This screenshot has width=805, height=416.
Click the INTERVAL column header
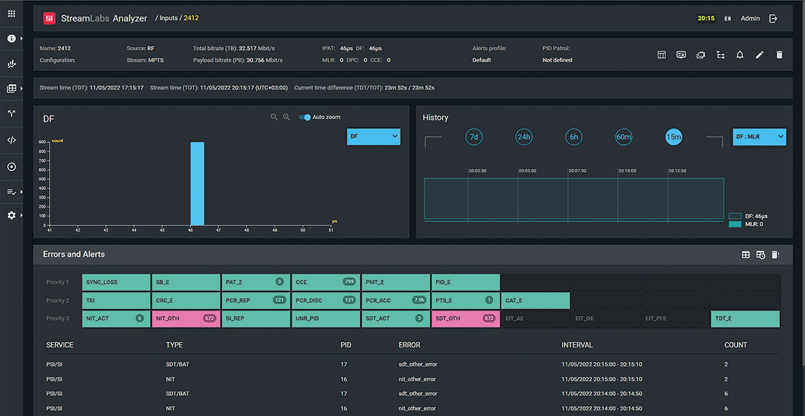pyautogui.click(x=577, y=345)
